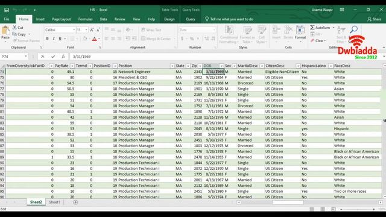Viewport: 386px width, 217px height.
Task: Select the Sheet2 worksheet tab
Action: (36, 202)
